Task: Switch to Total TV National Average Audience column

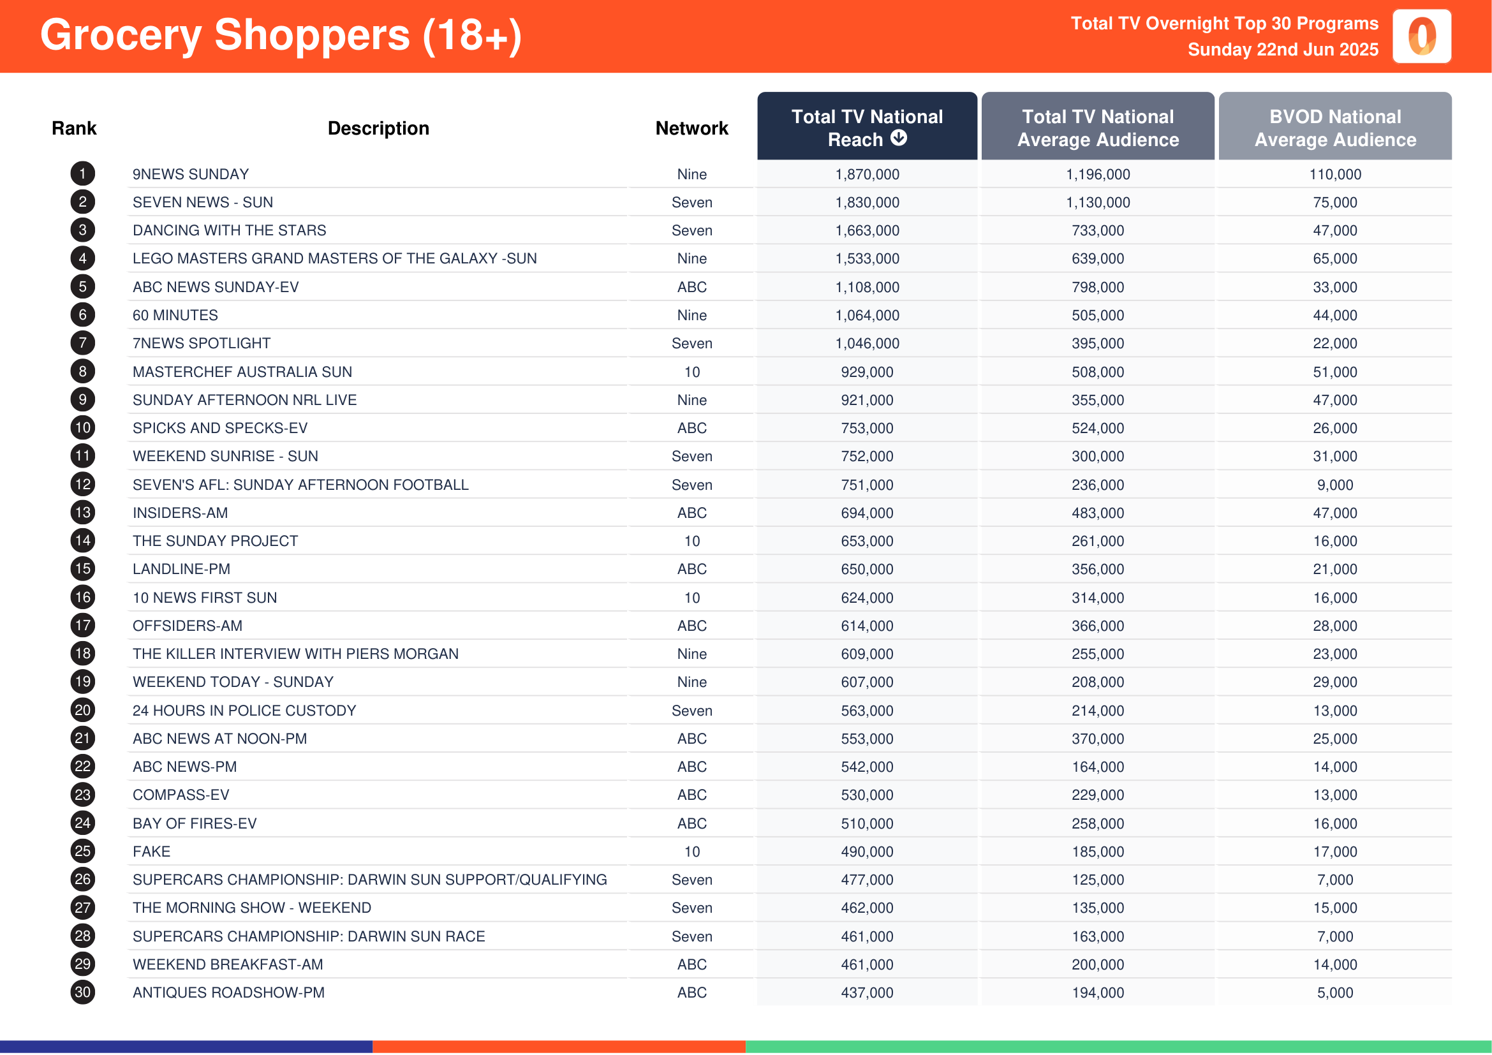Action: pyautogui.click(x=1098, y=126)
